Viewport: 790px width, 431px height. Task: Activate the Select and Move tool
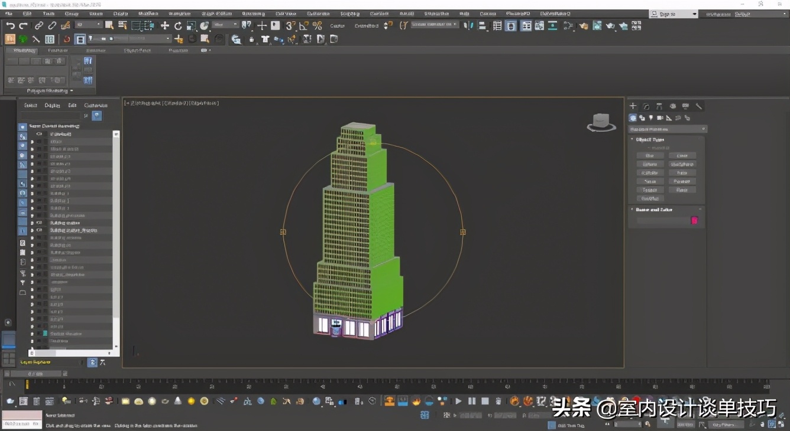pos(165,25)
